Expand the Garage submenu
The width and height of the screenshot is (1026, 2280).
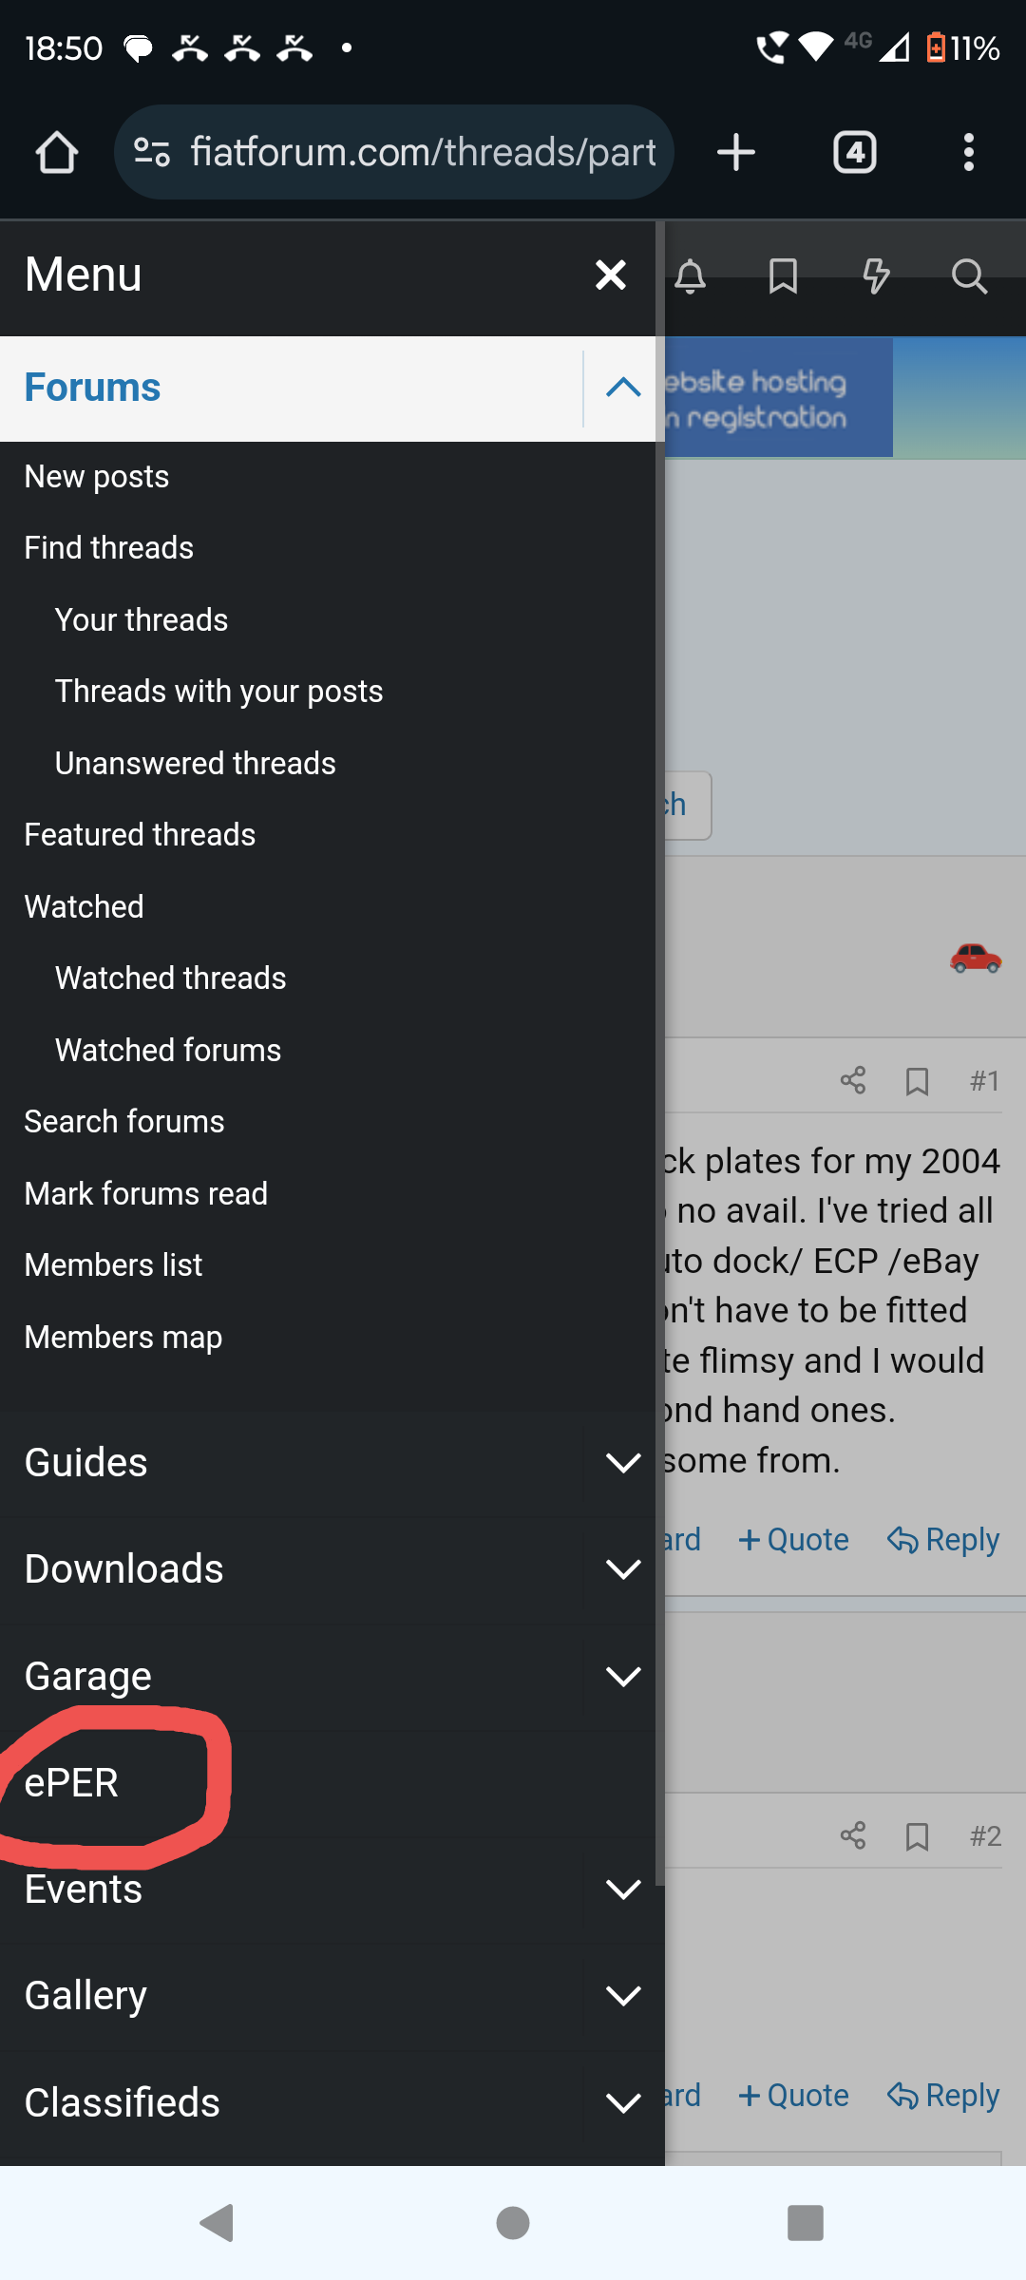pos(623,1677)
